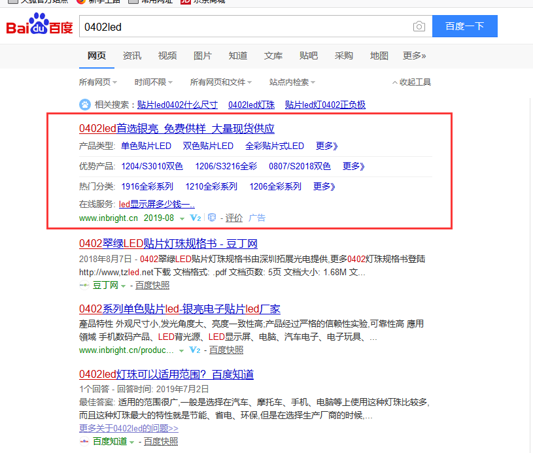Click 更多》 in 优势产品 row
533x453 pixels.
pyautogui.click(x=354, y=166)
